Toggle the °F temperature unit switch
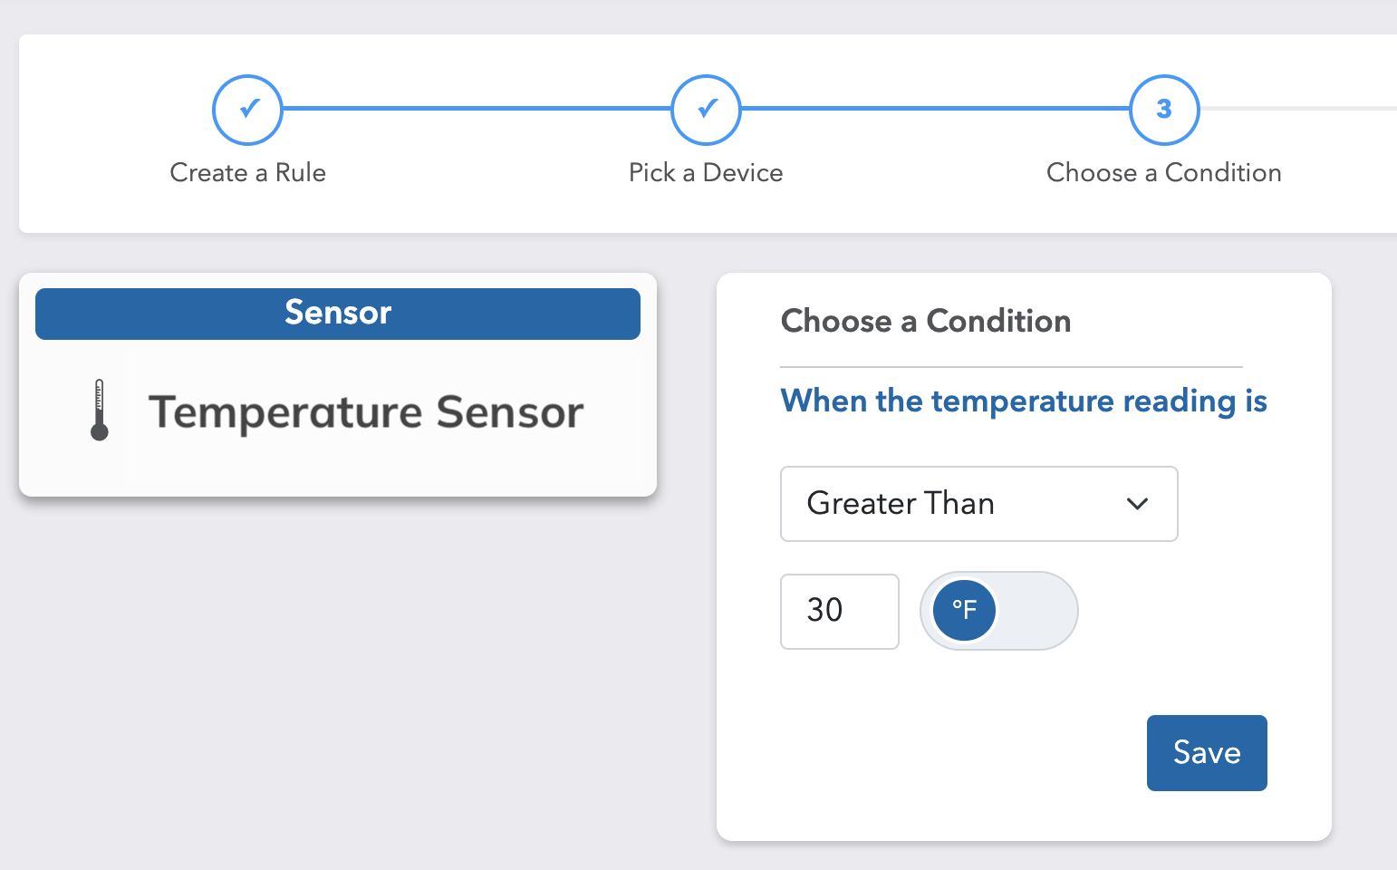Viewport: 1397px width, 870px height. [x=999, y=611]
